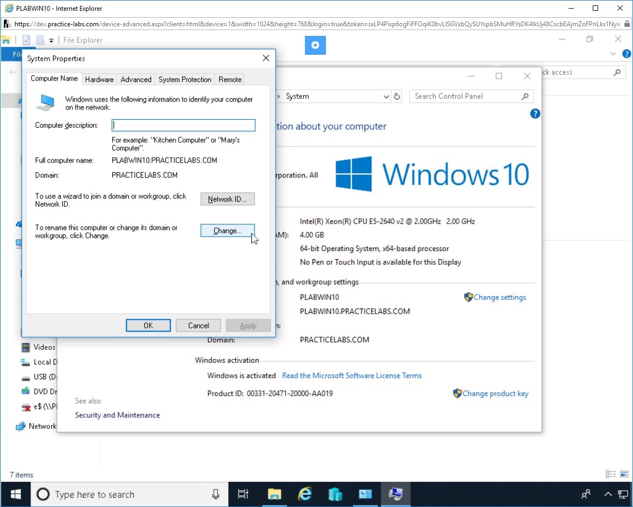Click System in the address breadcrumb
This screenshot has width=633, height=507.
pos(297,97)
